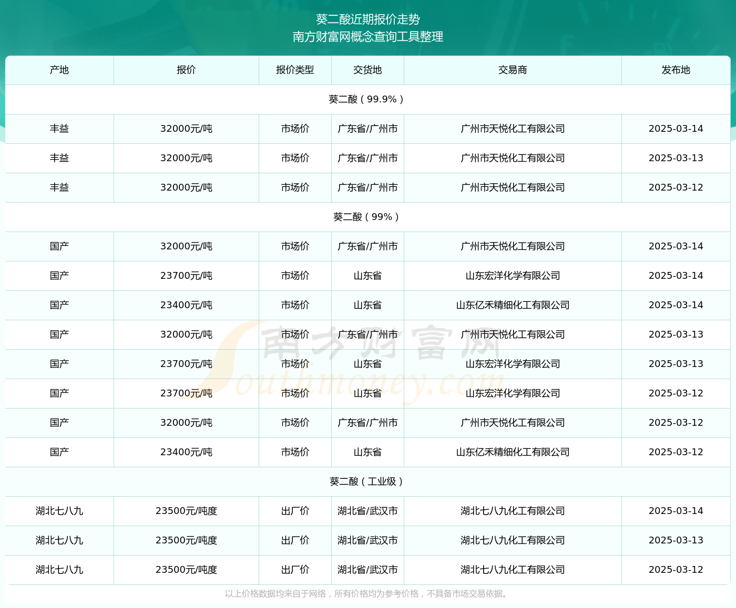Click the 交易商 column header
Screen dimensions: 736x608
513,70
